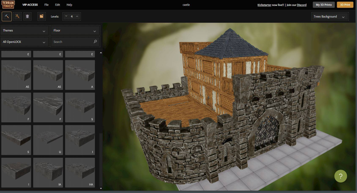Click the magnifier icon in Search
Viewport: 357px width, 193px height.
95,42
